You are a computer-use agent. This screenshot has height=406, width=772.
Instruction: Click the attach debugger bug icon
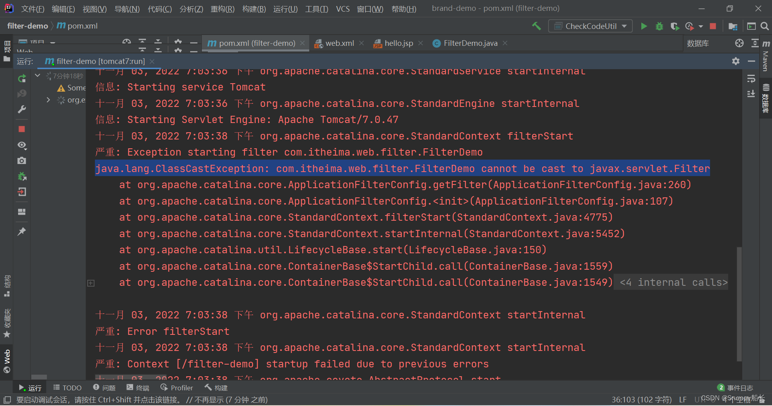[22, 176]
